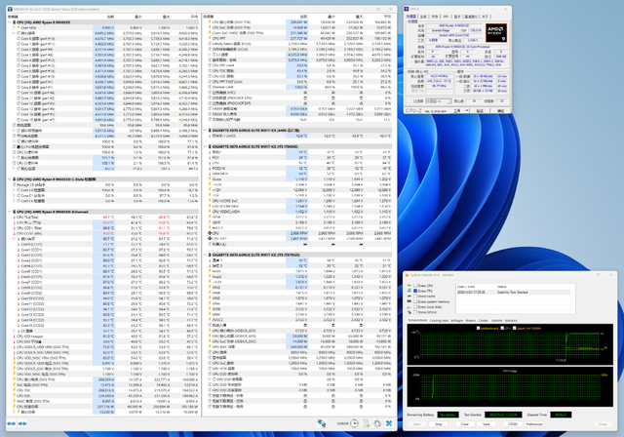Switch to CPU-Z 显卡 tab
The image size is (624, 437).
[x=457, y=17]
